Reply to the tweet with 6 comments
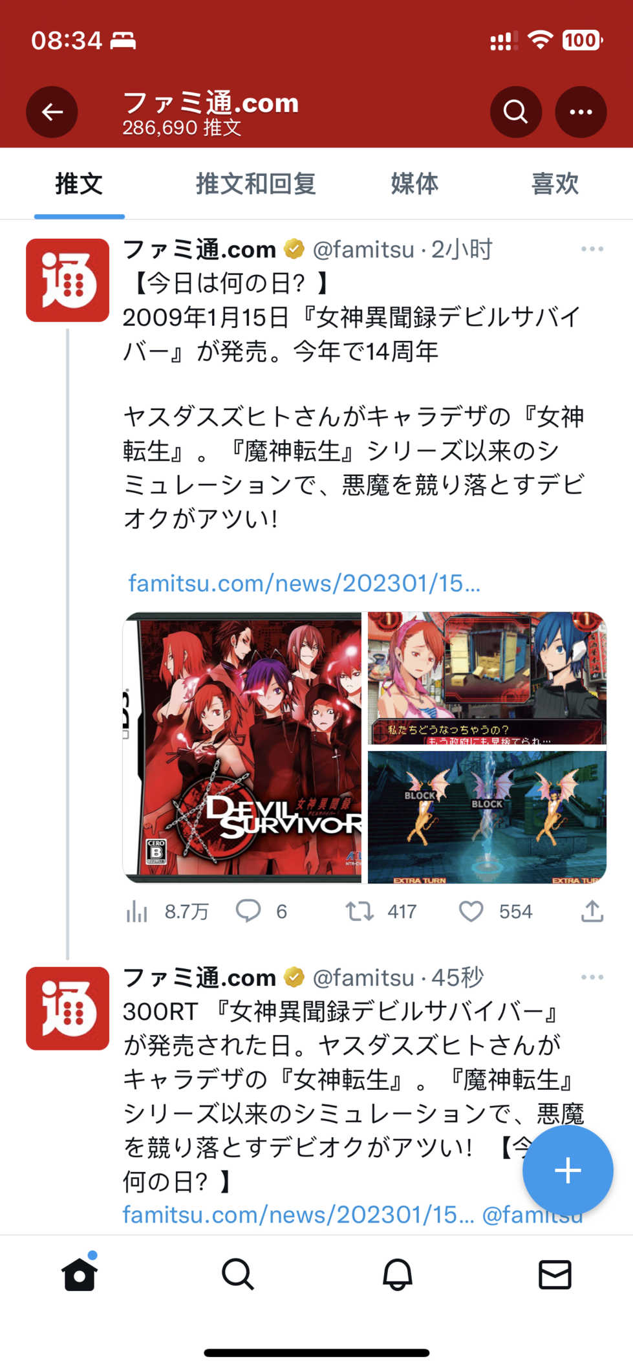The width and height of the screenshot is (633, 1370). coord(248,911)
